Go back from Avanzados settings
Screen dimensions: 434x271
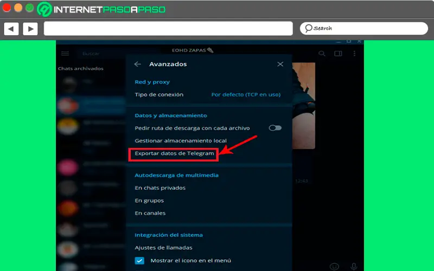pyautogui.click(x=138, y=64)
